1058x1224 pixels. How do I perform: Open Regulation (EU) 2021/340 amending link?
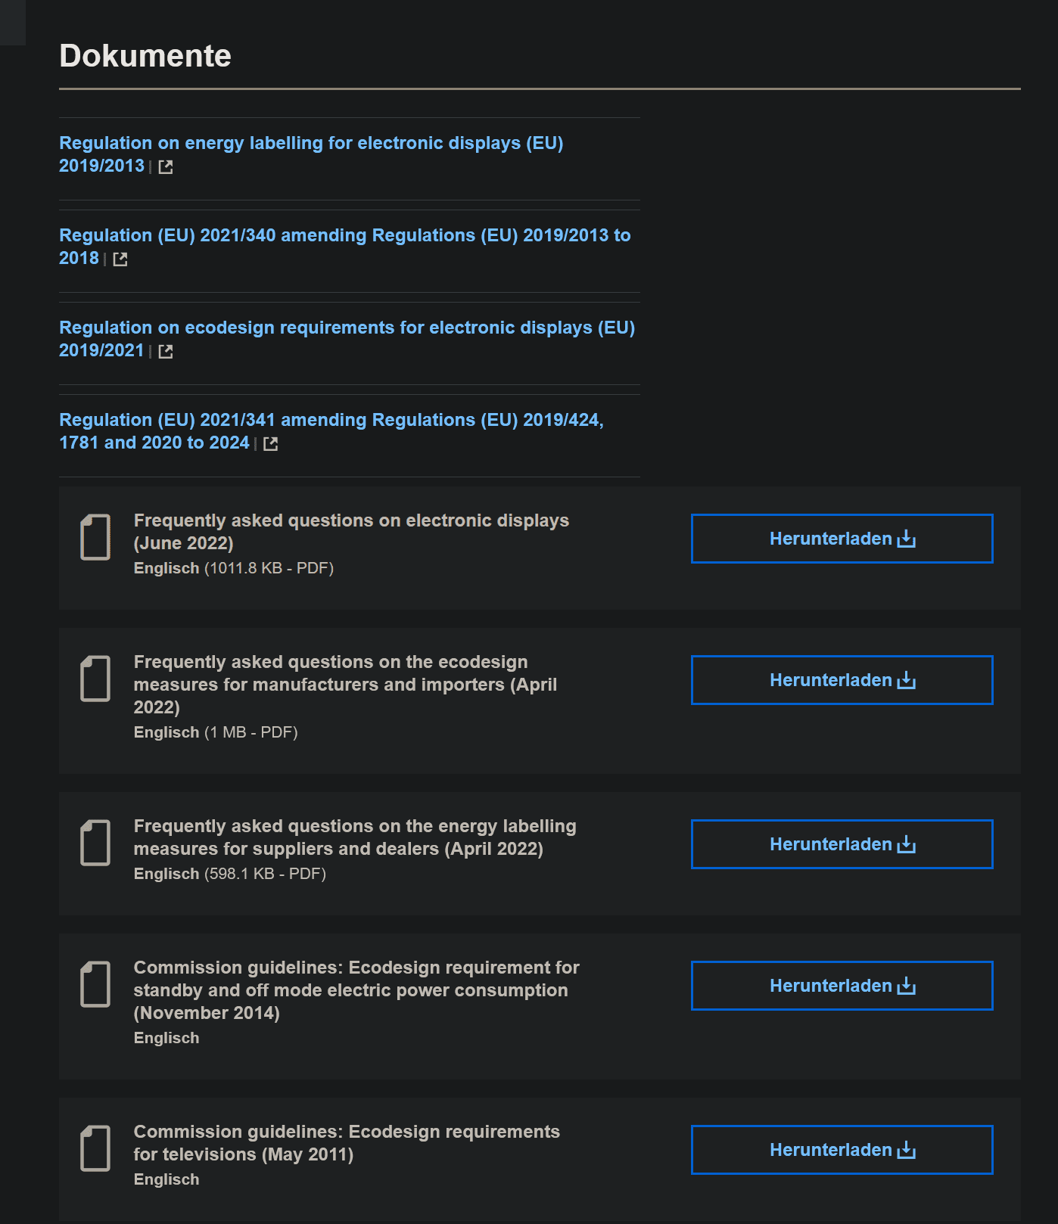click(x=345, y=247)
